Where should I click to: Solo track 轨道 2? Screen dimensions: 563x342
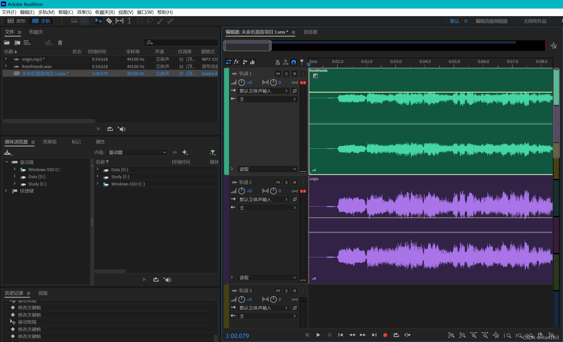286,182
